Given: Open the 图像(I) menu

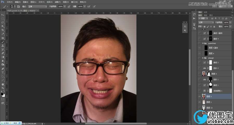Looking at the screenshot, I should [x=25, y=2].
